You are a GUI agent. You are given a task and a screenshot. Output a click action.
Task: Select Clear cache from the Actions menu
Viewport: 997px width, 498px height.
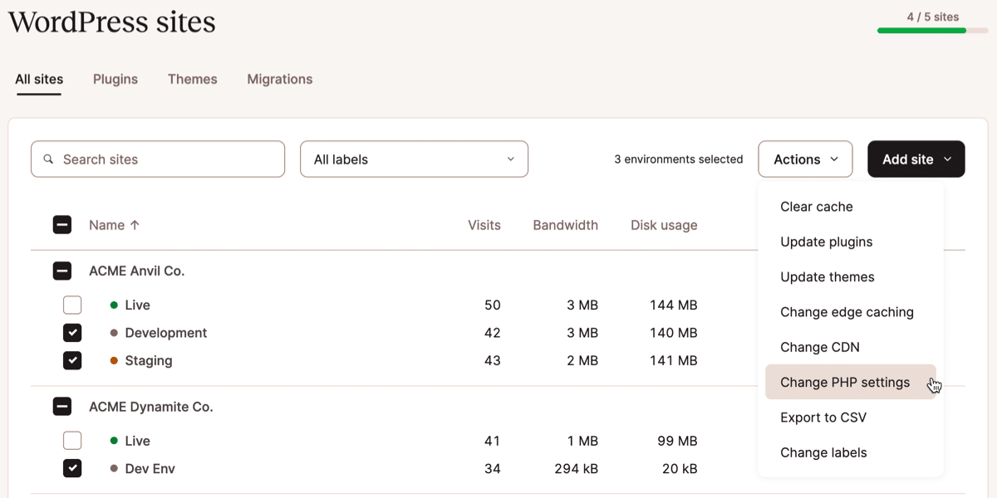[816, 207]
